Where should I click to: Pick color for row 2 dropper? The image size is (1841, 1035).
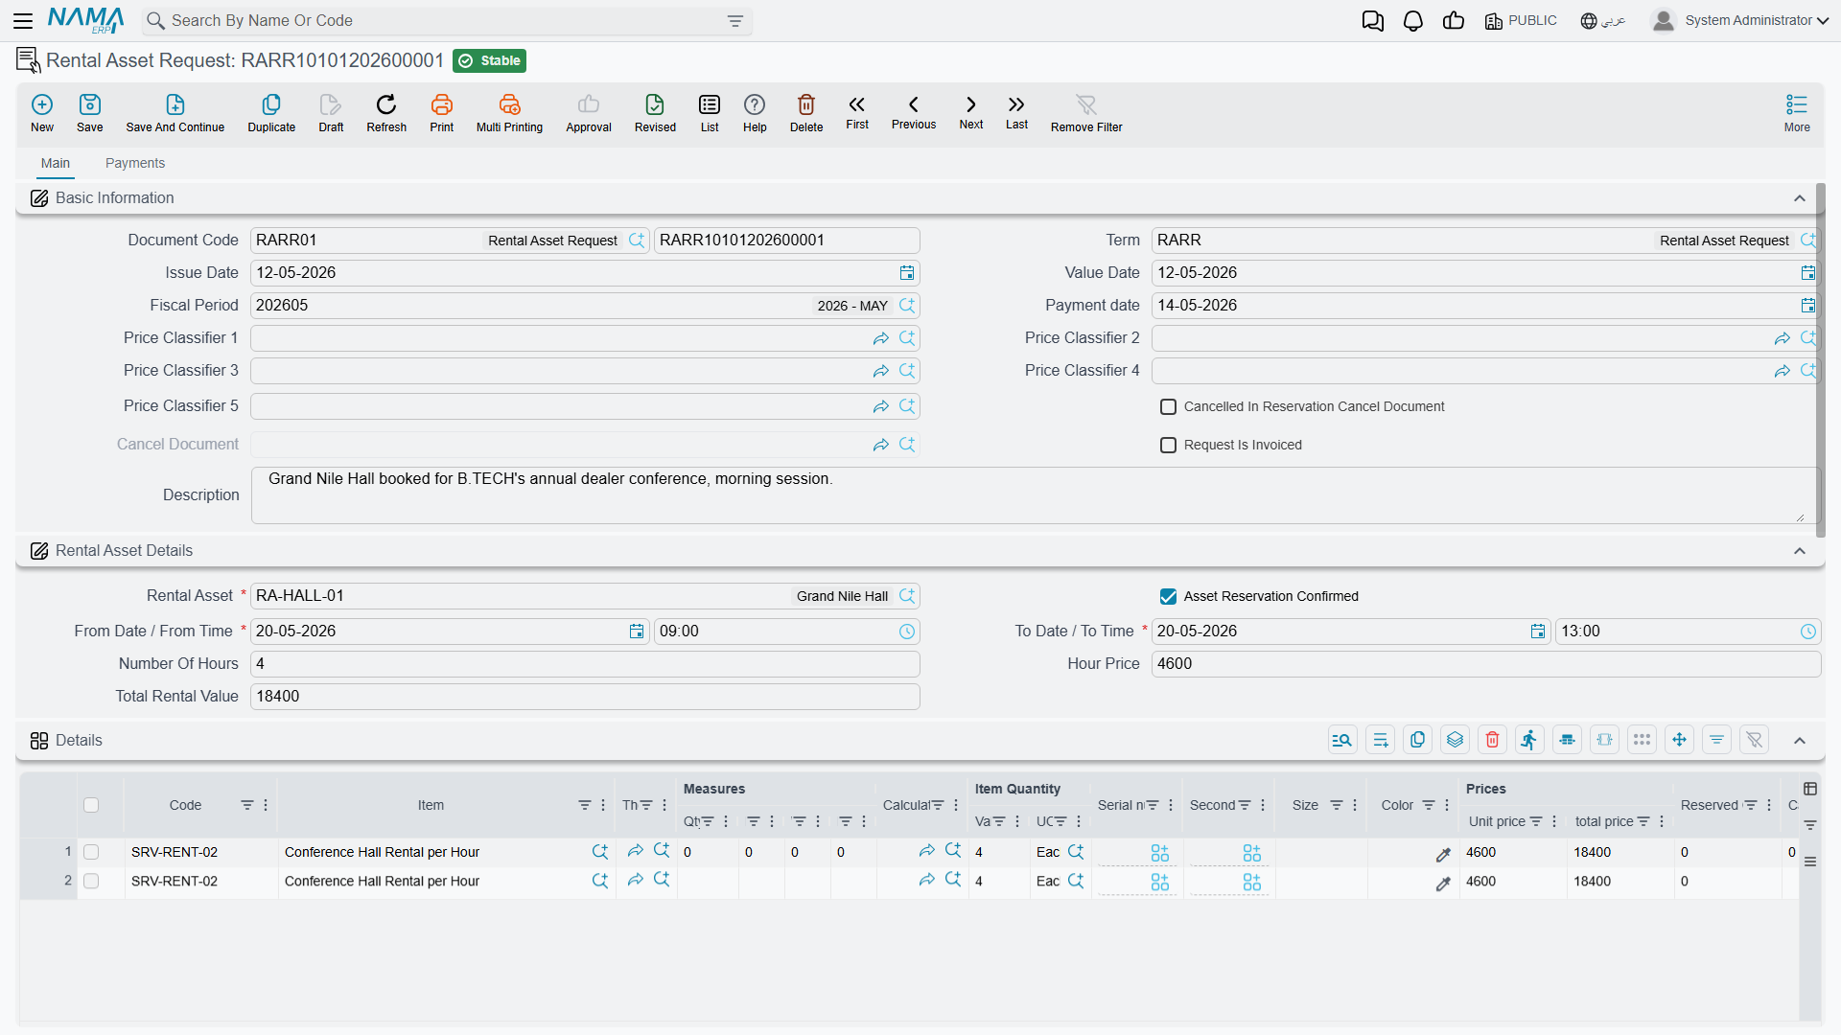pos(1443,883)
